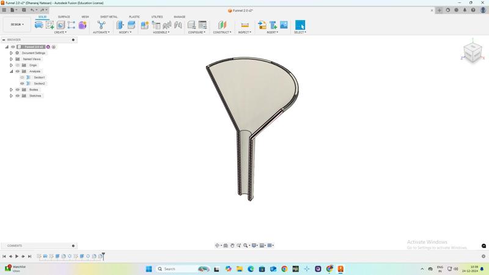Toggle visibility of the Funnel root component
The image size is (489, 275).
point(13,47)
